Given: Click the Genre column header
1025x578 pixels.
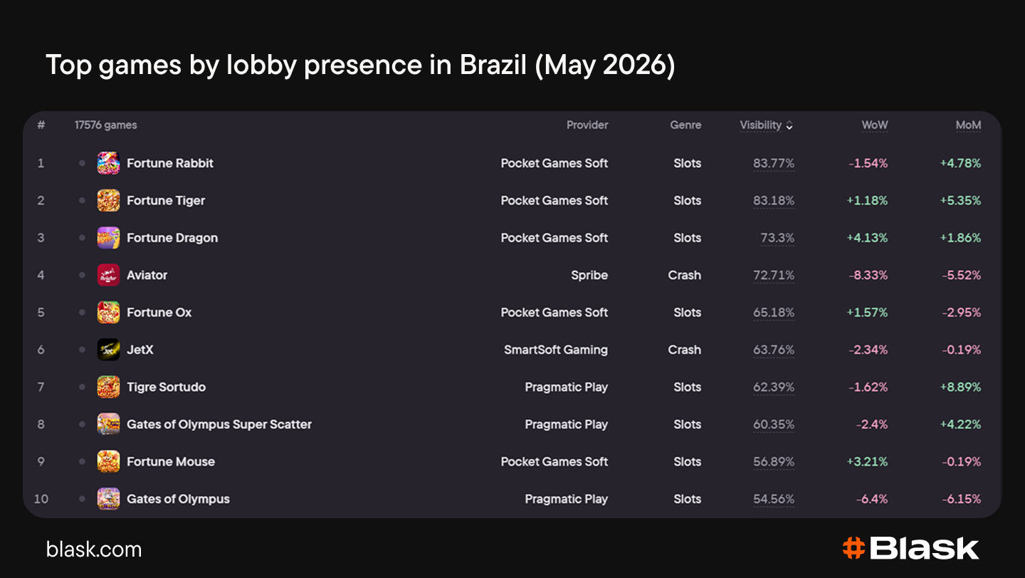Looking at the screenshot, I should [x=685, y=125].
